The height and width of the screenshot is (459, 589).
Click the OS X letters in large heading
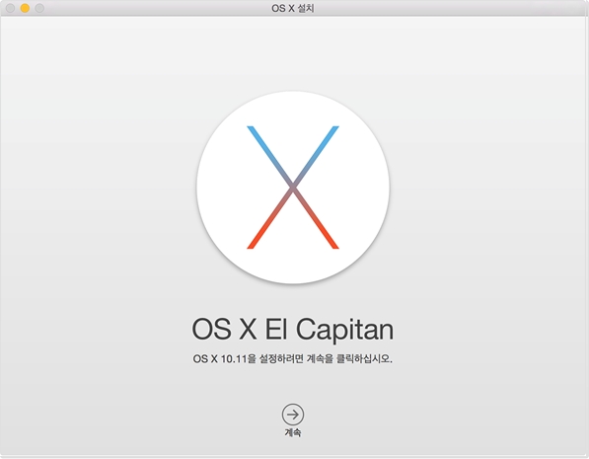224,329
